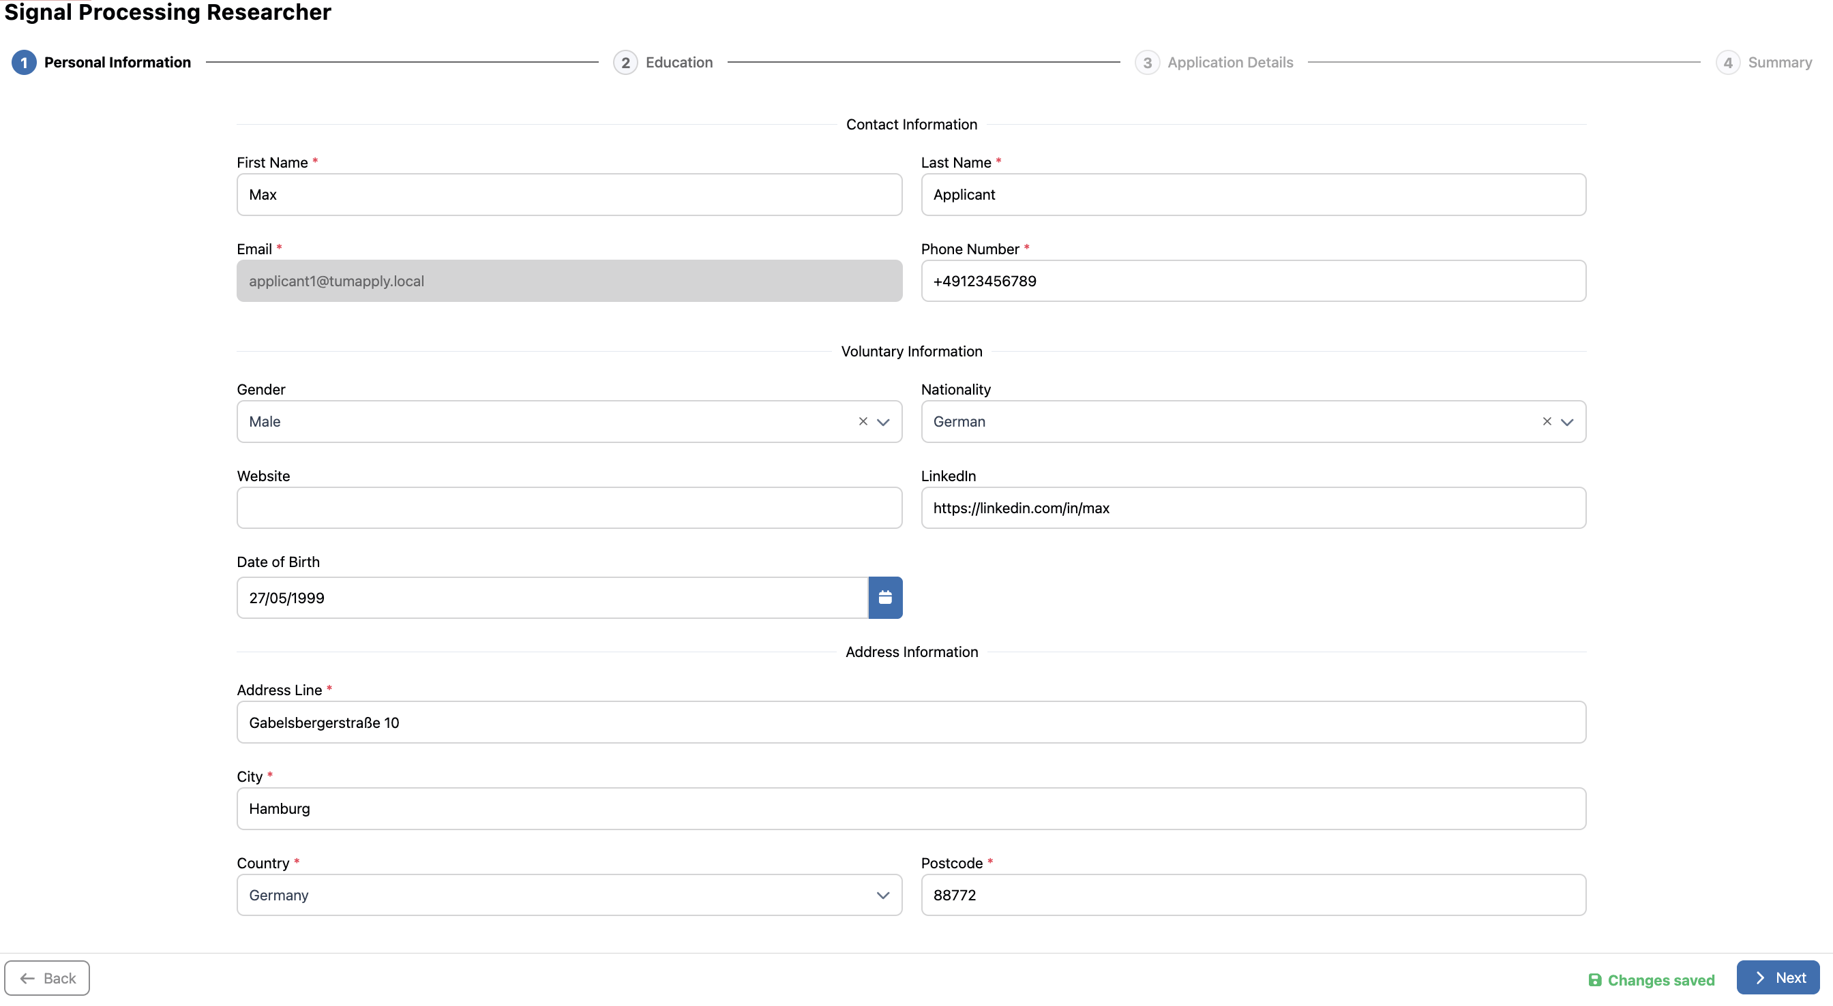Click the Changes saved disk icon
This screenshot has height=1006, width=1833.
click(1594, 979)
